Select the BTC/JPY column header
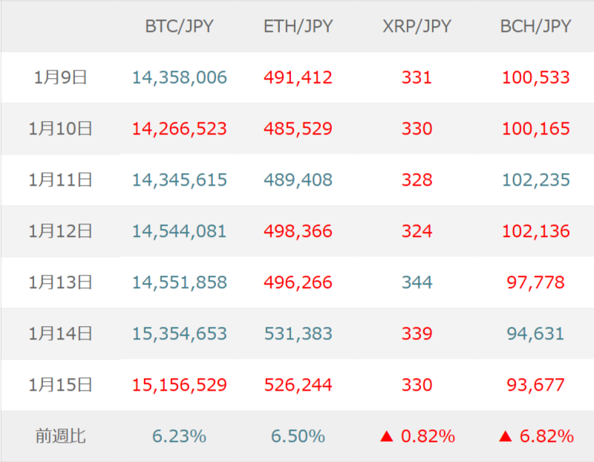This screenshot has height=462, width=594. pos(179,27)
